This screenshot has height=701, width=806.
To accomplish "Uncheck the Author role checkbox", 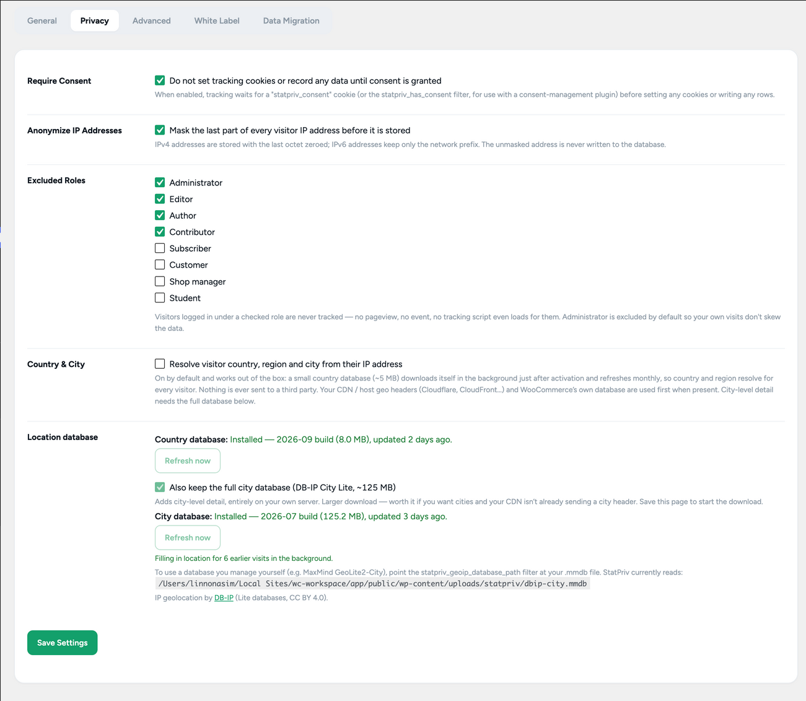I will click(160, 215).
